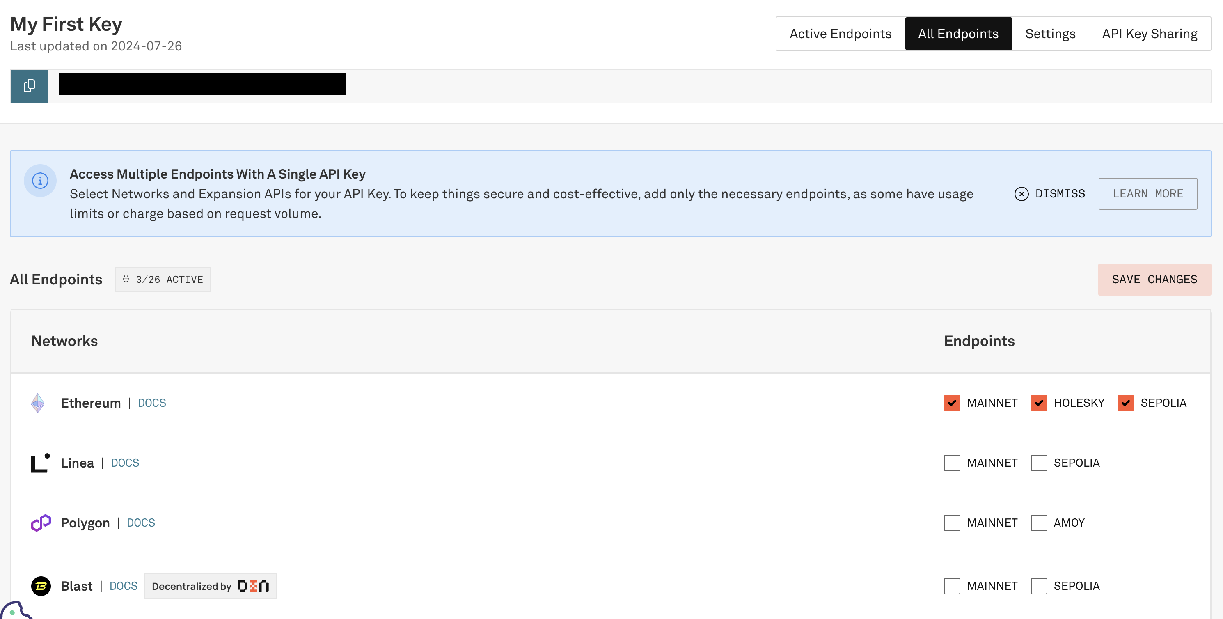The height and width of the screenshot is (619, 1223).
Task: Open the Polygon DOCS link
Action: [x=140, y=523]
